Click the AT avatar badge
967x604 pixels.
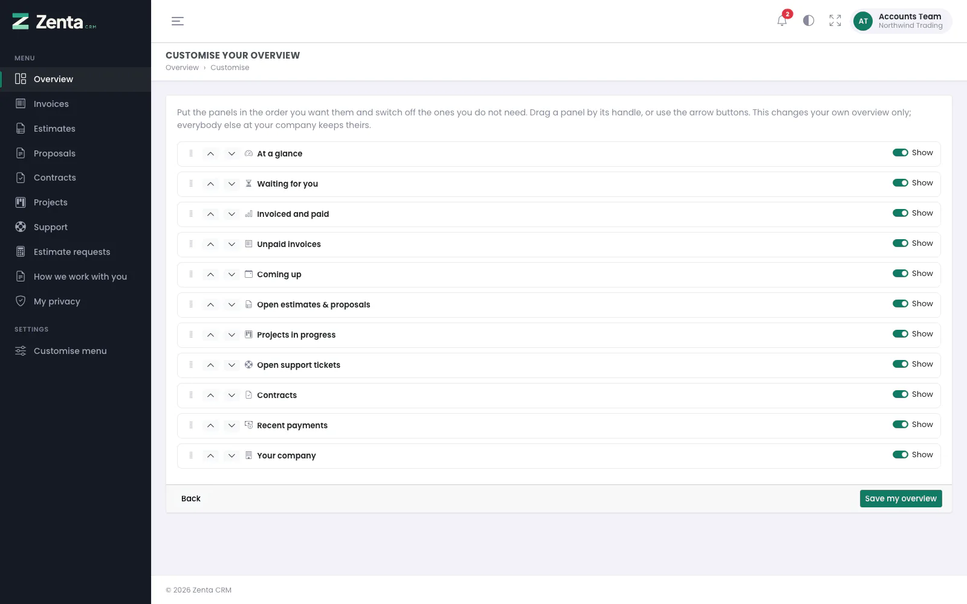[x=863, y=21]
